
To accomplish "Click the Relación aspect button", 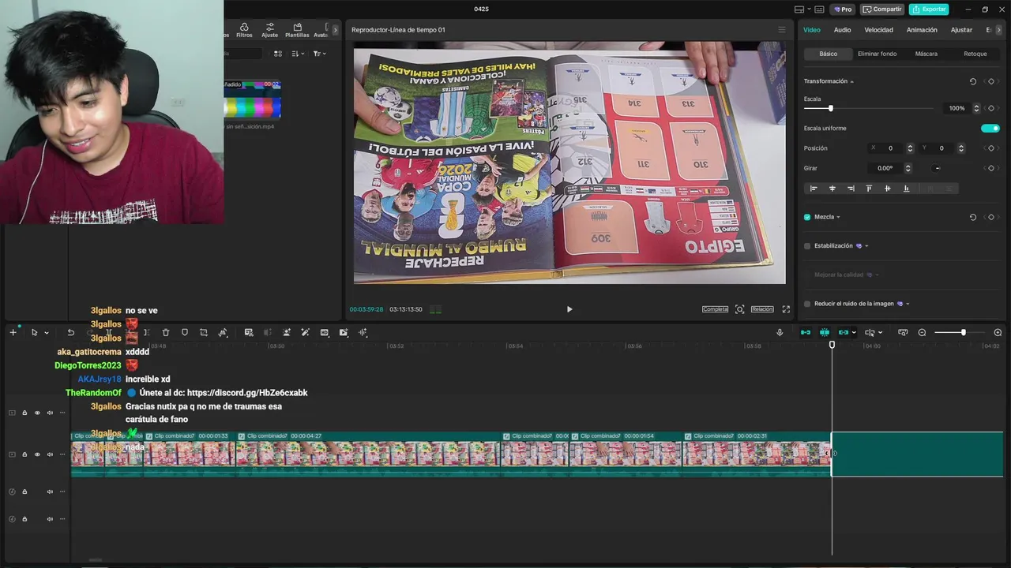I will pos(762,309).
